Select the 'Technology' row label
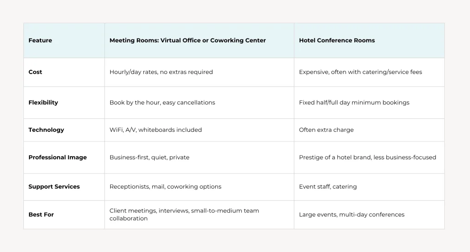This screenshot has height=252, width=470. [x=46, y=130]
